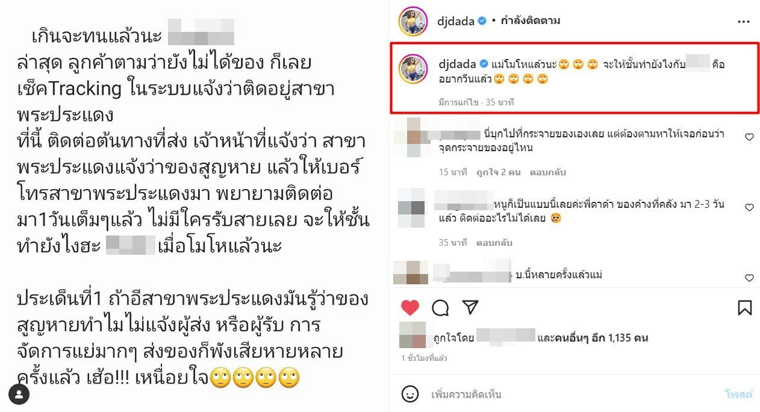Share post using the paper plane icon
Viewport: 760px width, 412px height.
tap(470, 307)
